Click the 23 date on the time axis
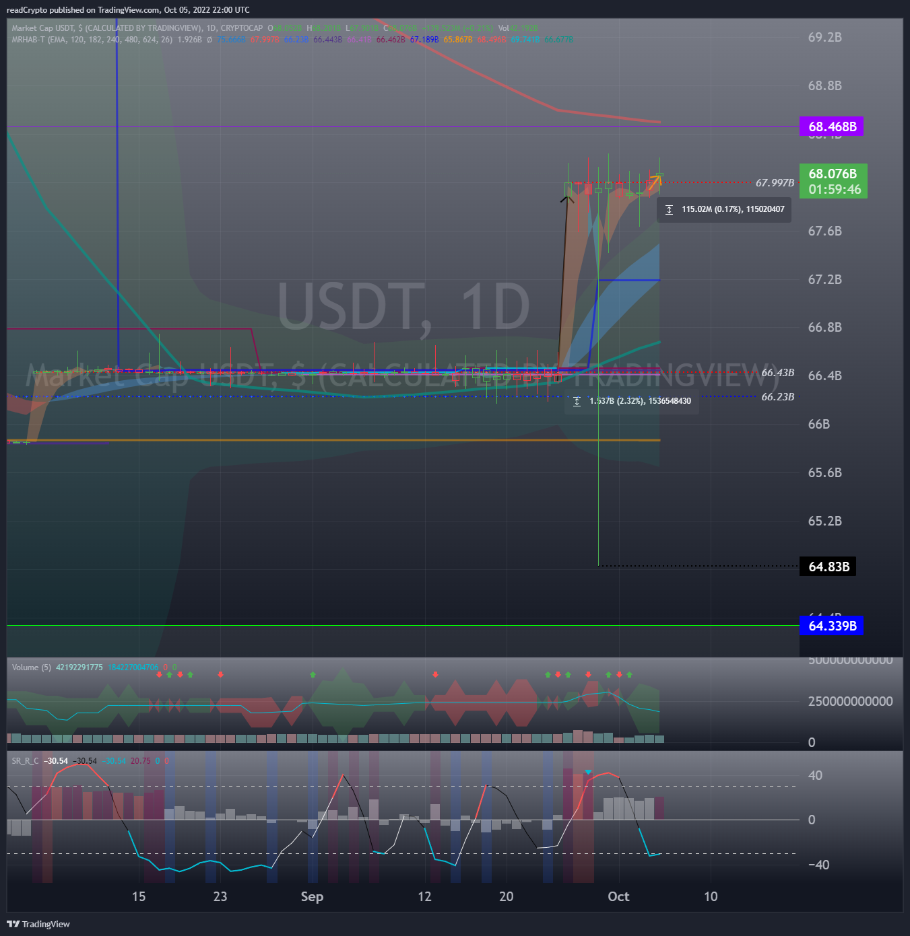 [220, 896]
